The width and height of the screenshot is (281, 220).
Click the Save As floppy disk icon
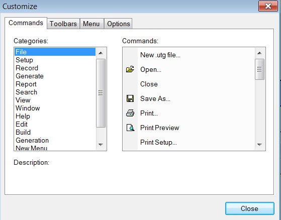130,98
